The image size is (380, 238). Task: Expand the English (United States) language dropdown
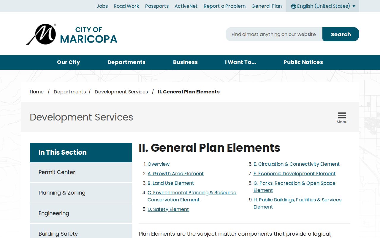(323, 6)
